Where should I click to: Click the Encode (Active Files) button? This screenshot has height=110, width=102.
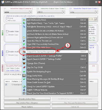27,99
